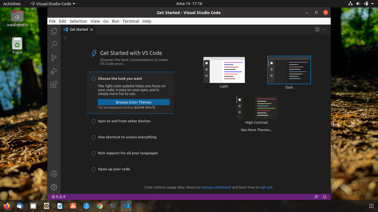The image size is (378, 212).
Task: Mark 'Choose the look you want' step circle
Action: 94,79
